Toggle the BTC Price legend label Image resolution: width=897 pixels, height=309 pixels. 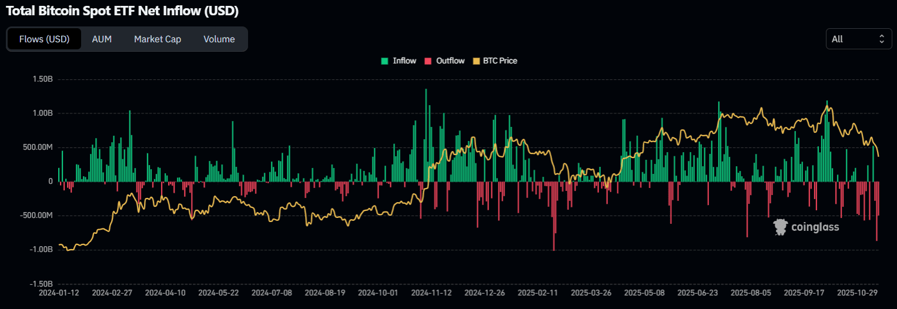coord(500,61)
